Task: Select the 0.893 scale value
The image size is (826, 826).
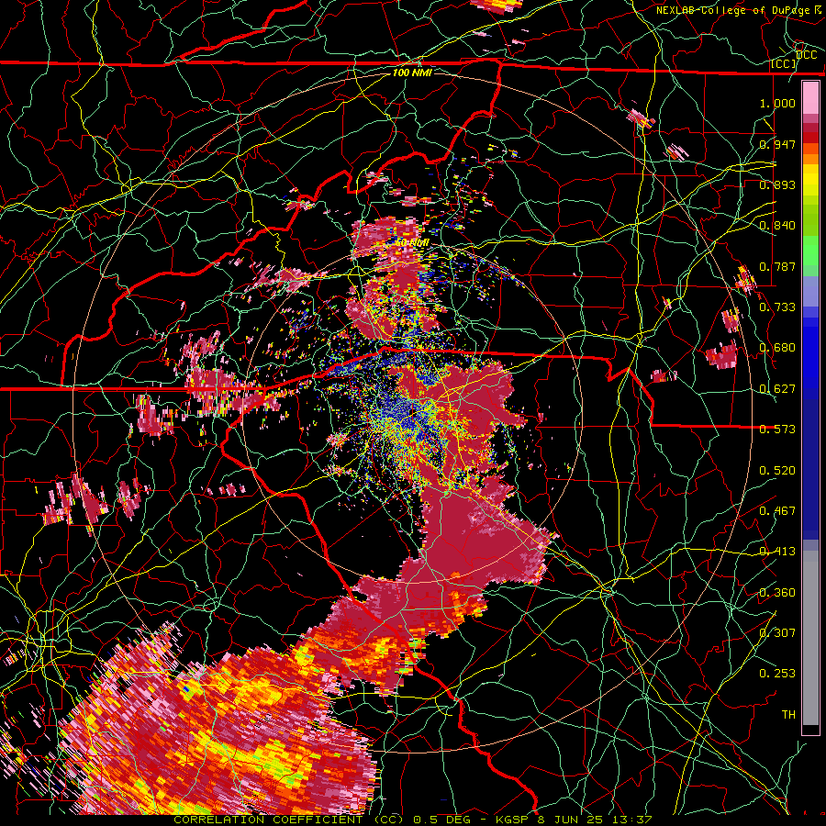Action: (777, 184)
